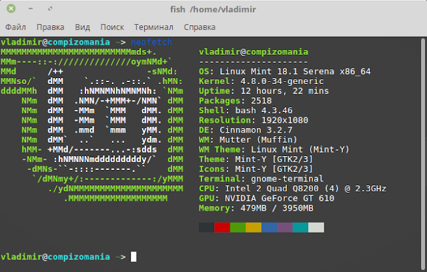
Task: Click the teal color block
Action: click(300, 227)
